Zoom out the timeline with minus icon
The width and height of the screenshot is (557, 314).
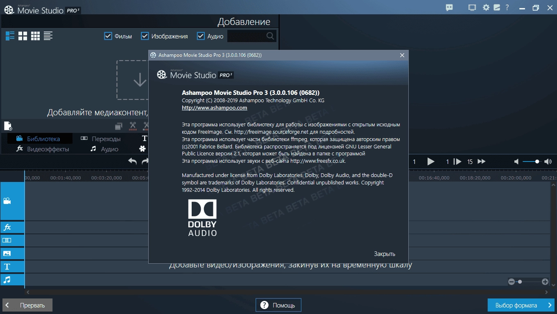511,281
